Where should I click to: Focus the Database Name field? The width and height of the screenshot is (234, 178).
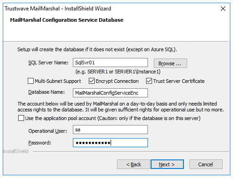[110, 93]
